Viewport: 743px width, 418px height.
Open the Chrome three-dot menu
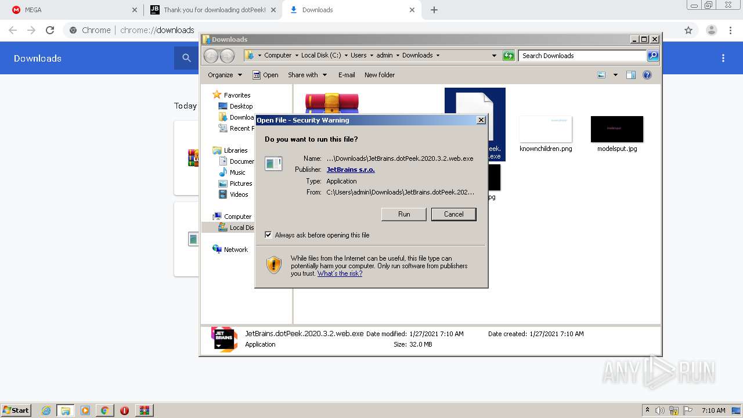(x=730, y=30)
